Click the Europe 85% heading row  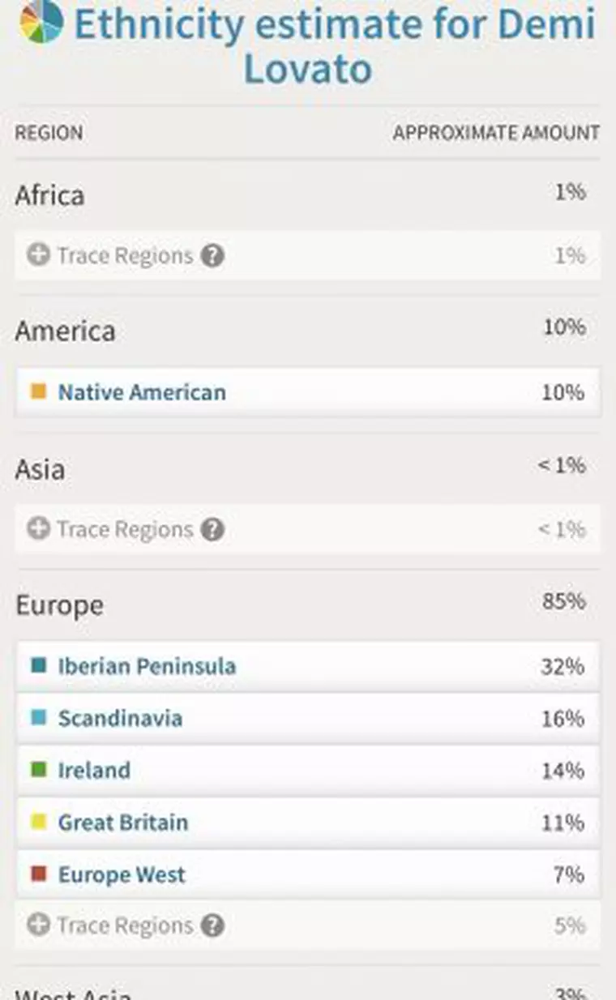tap(306, 605)
